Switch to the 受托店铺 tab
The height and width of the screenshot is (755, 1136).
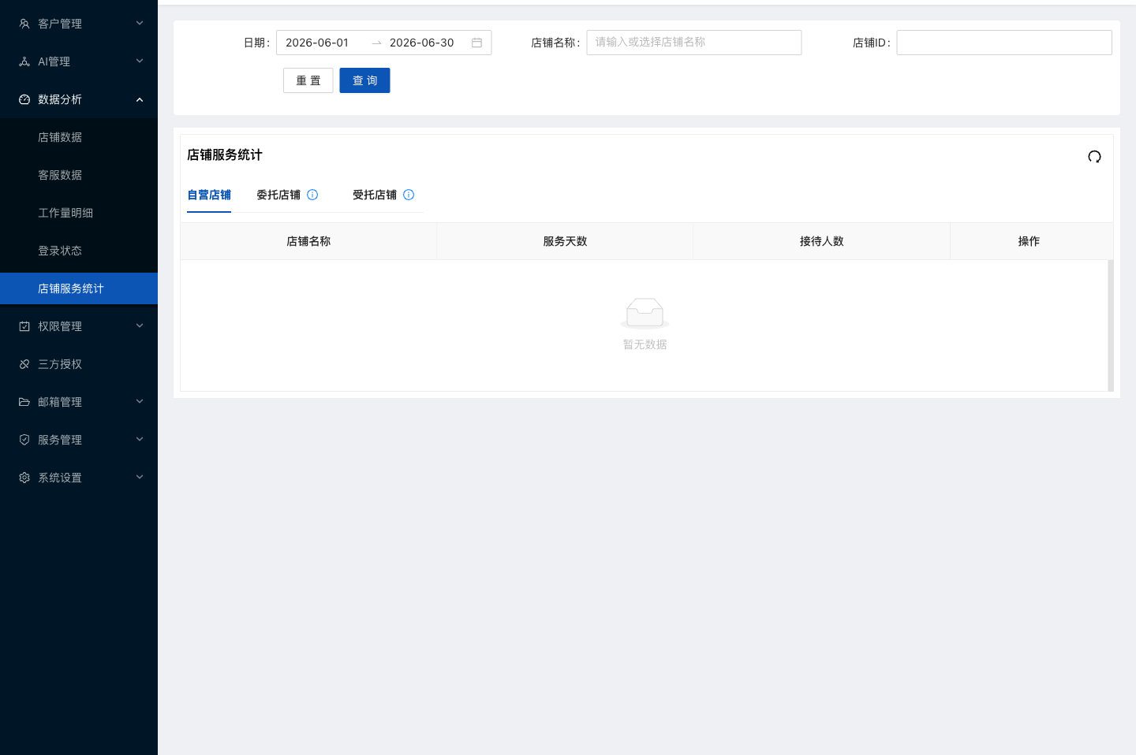click(x=375, y=195)
